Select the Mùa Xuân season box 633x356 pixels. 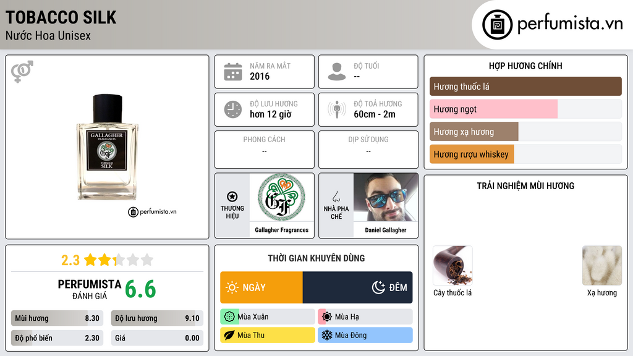pyautogui.click(x=268, y=317)
